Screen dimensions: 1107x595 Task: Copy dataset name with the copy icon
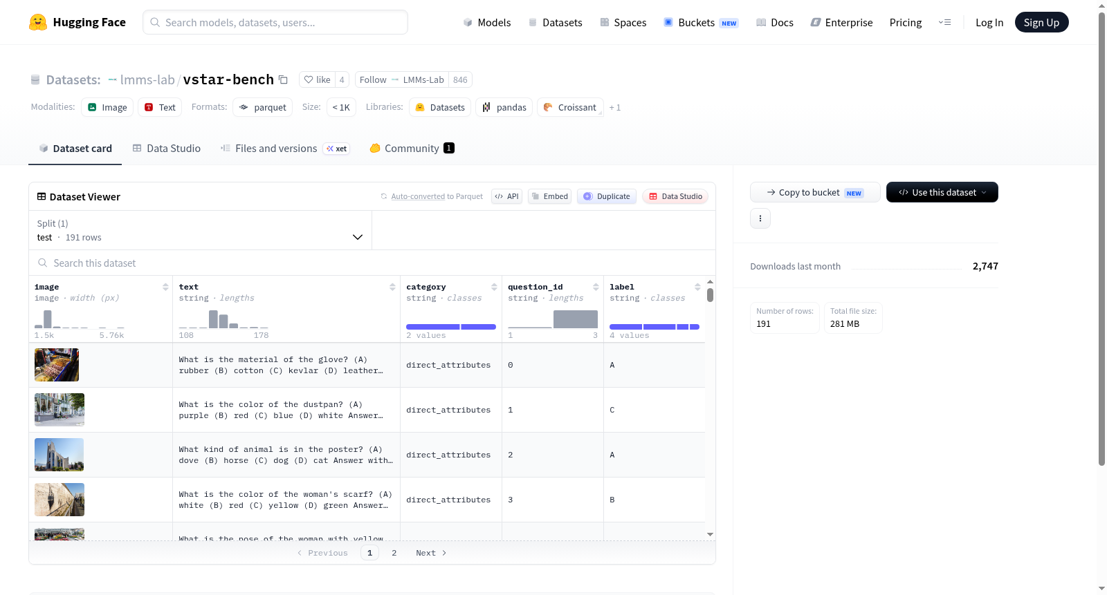click(283, 79)
